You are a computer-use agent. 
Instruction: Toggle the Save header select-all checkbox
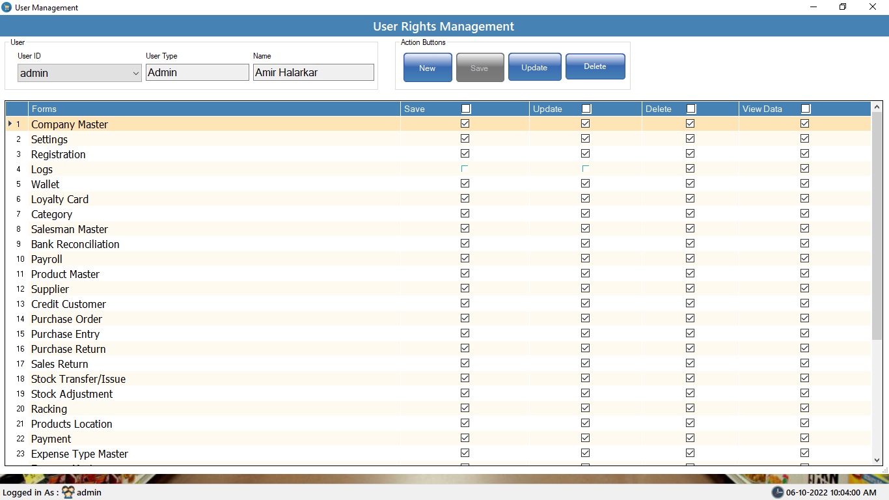465,109
